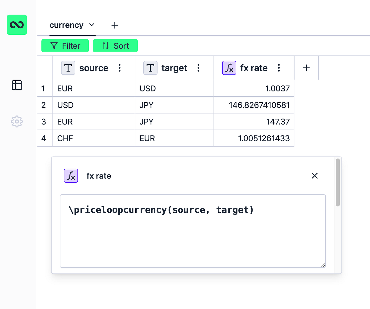This screenshot has height=309, width=370.
Task: Select row number 3 in the table
Action: [x=45, y=122]
